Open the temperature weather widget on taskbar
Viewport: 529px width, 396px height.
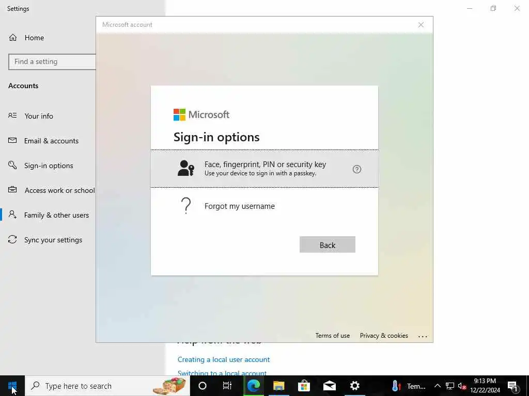pyautogui.click(x=409, y=386)
